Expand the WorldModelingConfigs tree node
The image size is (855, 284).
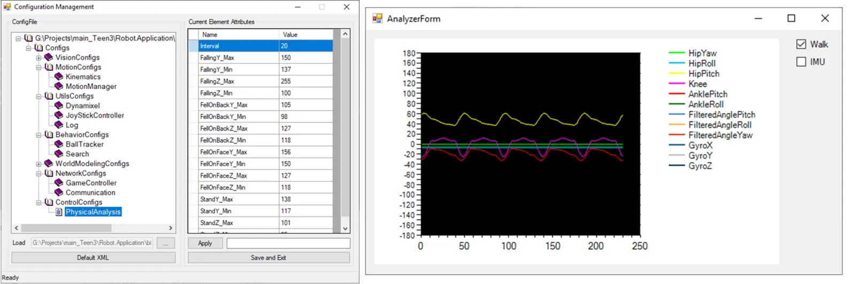[38, 164]
